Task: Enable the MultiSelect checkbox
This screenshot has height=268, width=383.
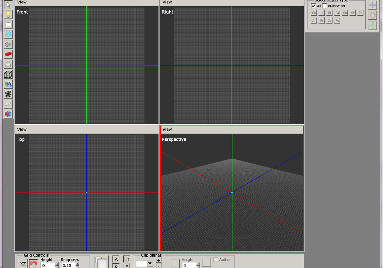Action: 324,6
